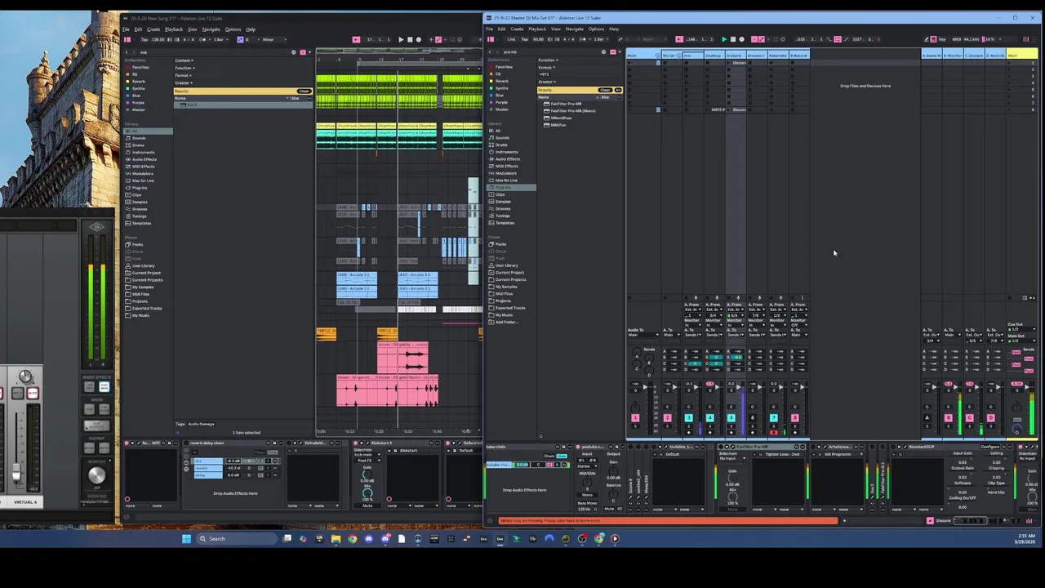Open Instruments category in New Song browser
This screenshot has width=1045, height=588.
[143, 152]
